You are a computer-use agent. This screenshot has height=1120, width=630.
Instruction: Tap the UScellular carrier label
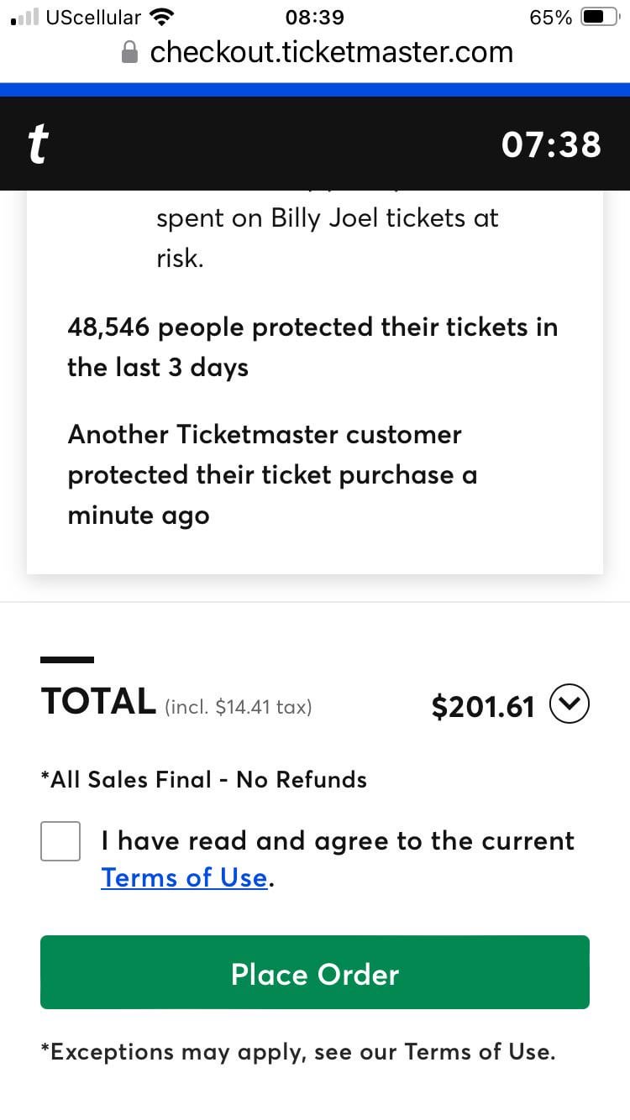(x=93, y=17)
